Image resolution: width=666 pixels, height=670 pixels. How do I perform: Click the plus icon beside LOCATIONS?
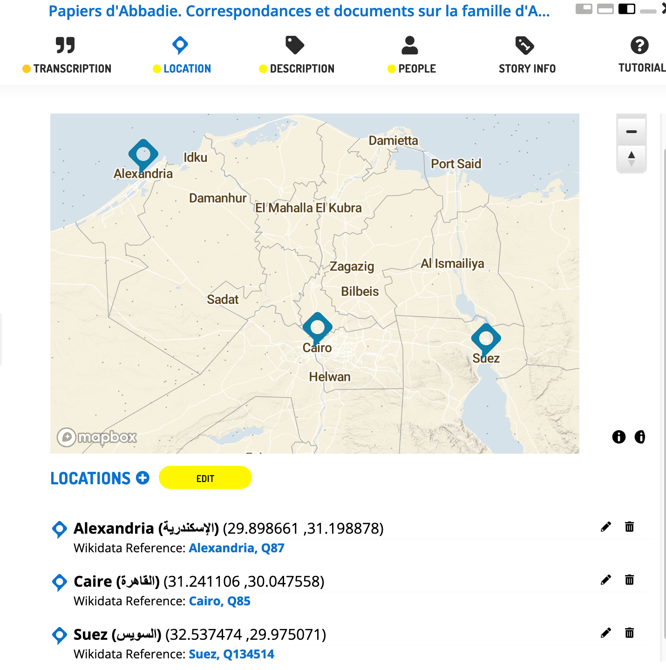click(x=143, y=478)
